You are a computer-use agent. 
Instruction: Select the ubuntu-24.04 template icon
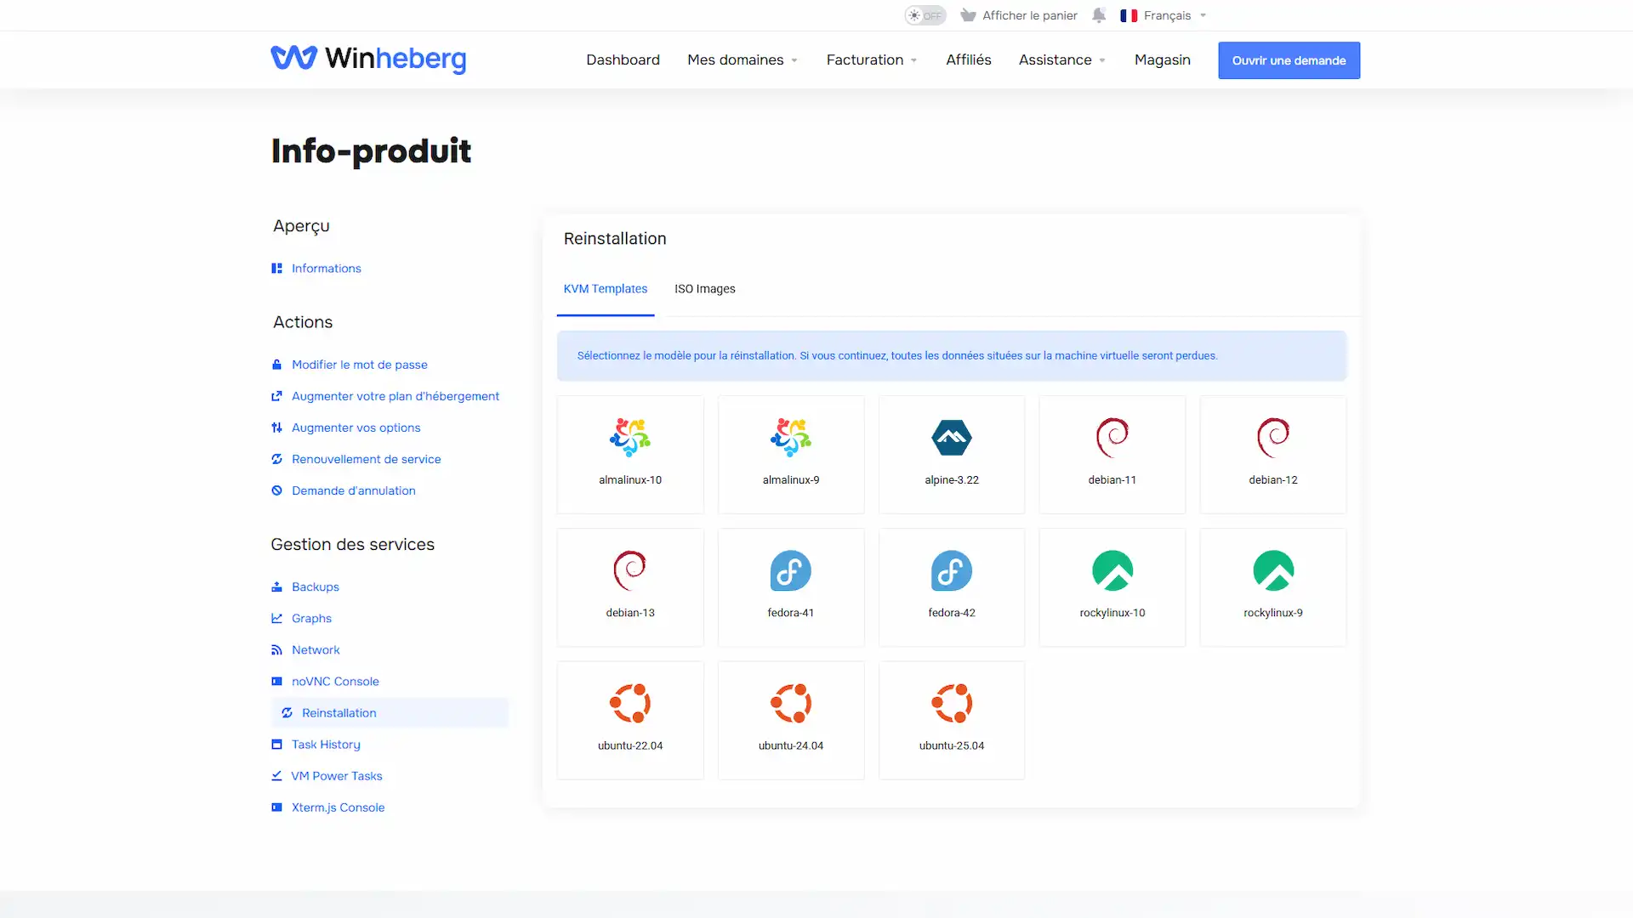(x=791, y=703)
